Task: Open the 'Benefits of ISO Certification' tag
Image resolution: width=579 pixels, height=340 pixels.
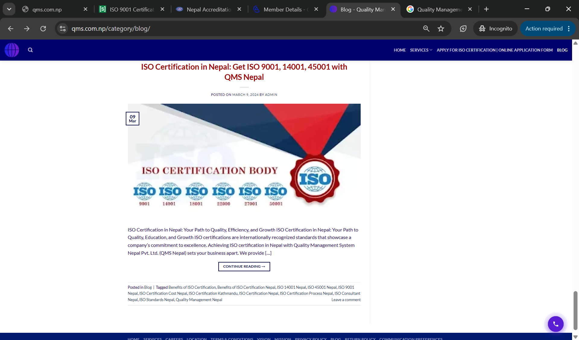Action: pos(192,287)
